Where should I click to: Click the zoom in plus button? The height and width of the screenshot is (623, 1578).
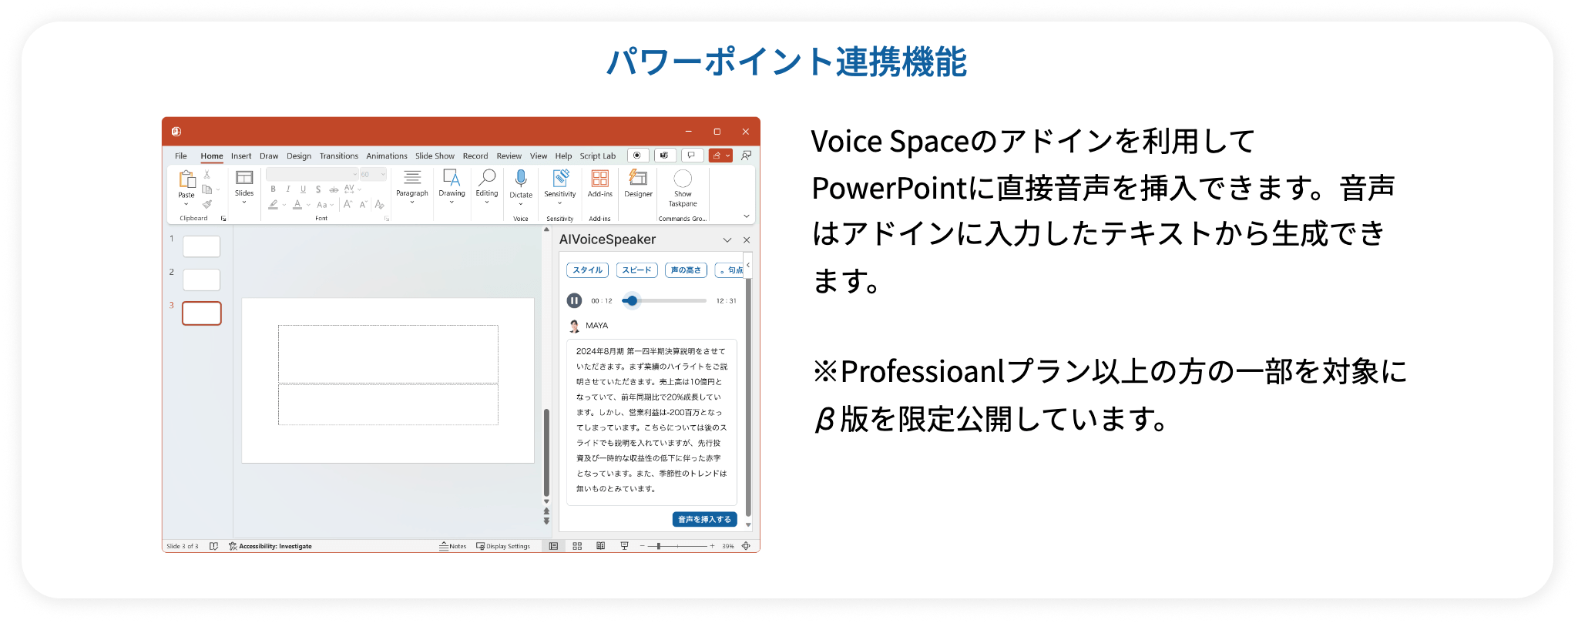(712, 546)
